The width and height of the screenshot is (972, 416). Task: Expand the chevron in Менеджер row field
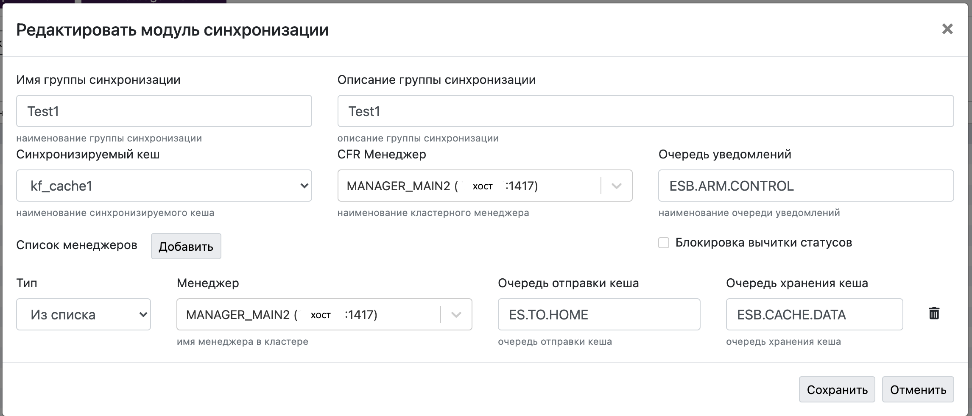[456, 315]
